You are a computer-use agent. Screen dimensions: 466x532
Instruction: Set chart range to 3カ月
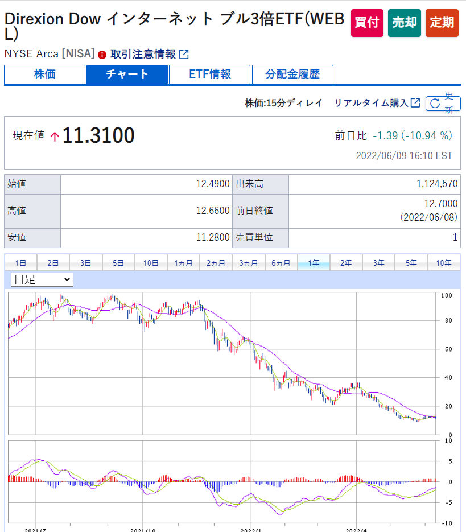tap(249, 263)
